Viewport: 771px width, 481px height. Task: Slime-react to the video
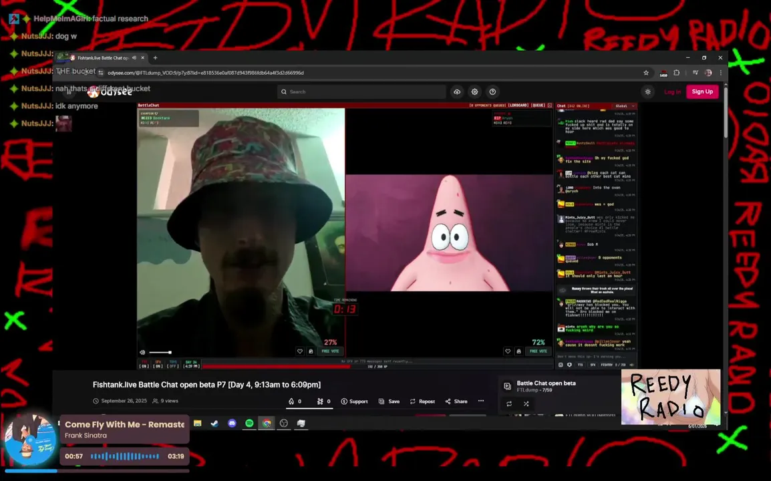pos(323,402)
